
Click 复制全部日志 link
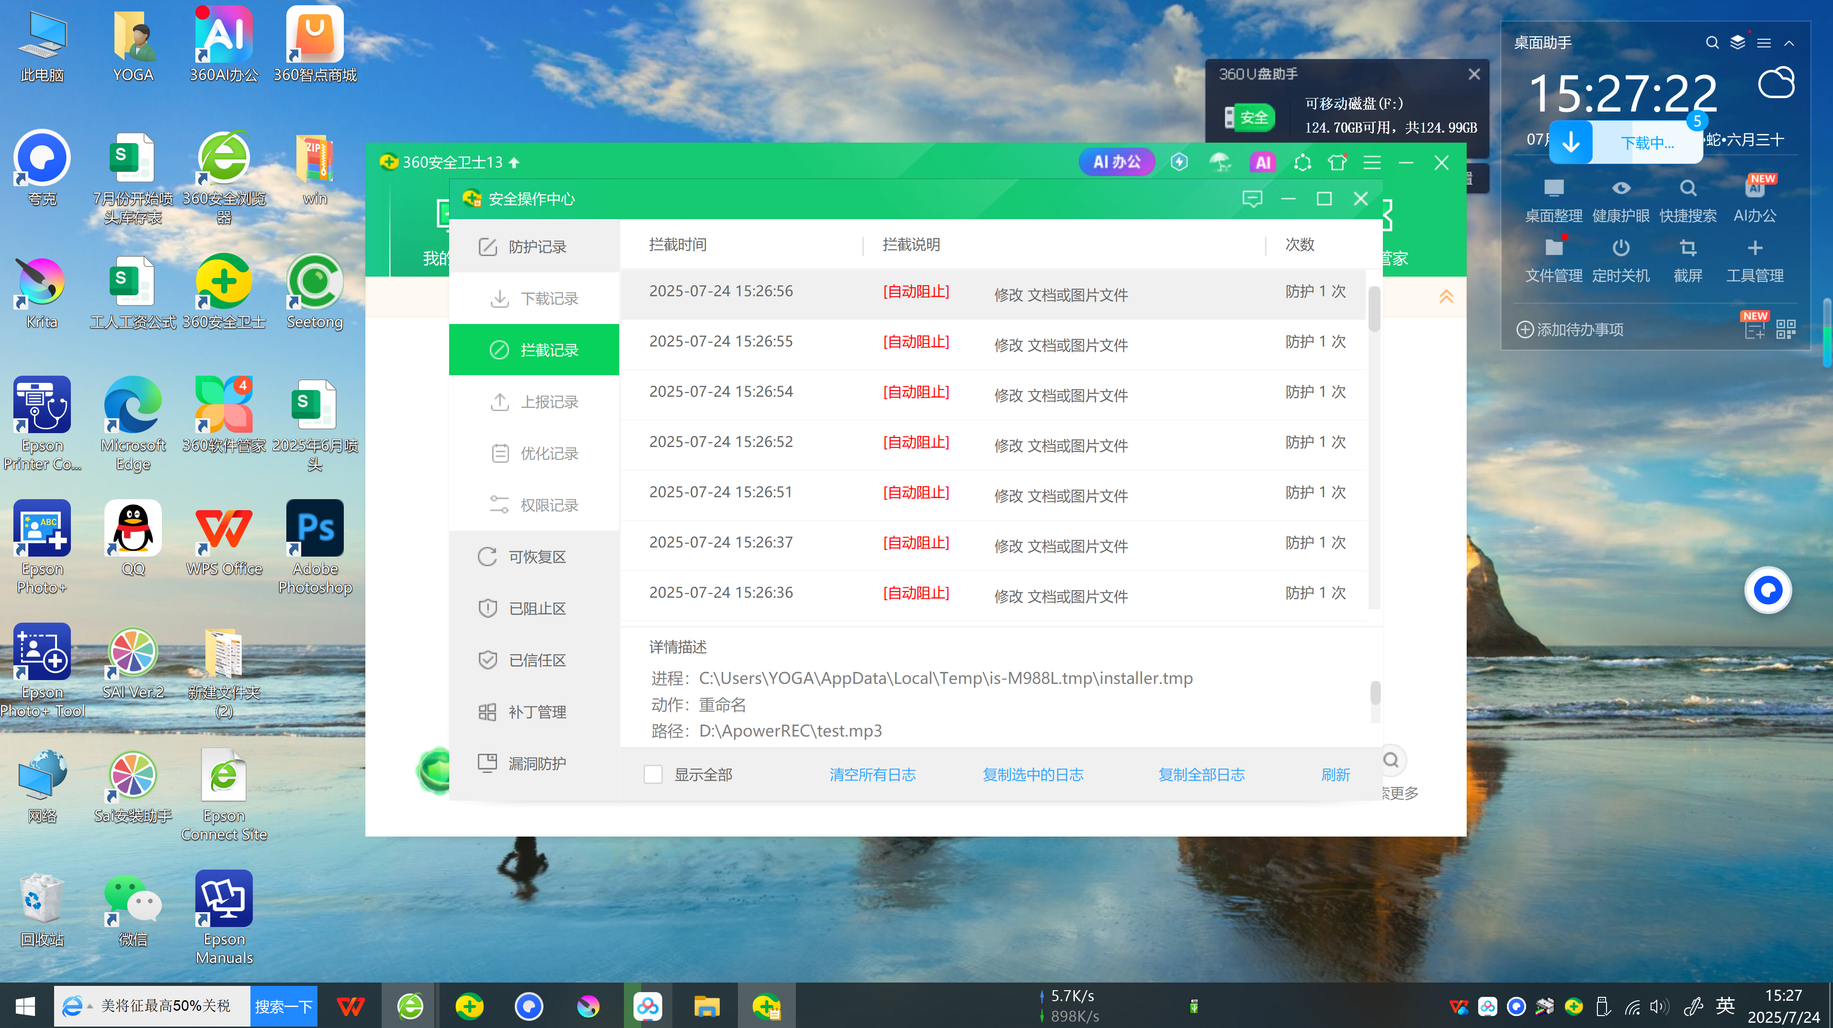pyautogui.click(x=1201, y=774)
